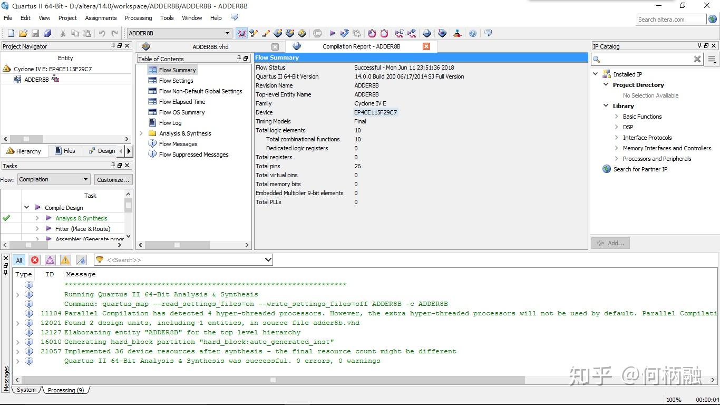Toggle the warning messages filter
The image size is (720, 405).
click(65, 260)
